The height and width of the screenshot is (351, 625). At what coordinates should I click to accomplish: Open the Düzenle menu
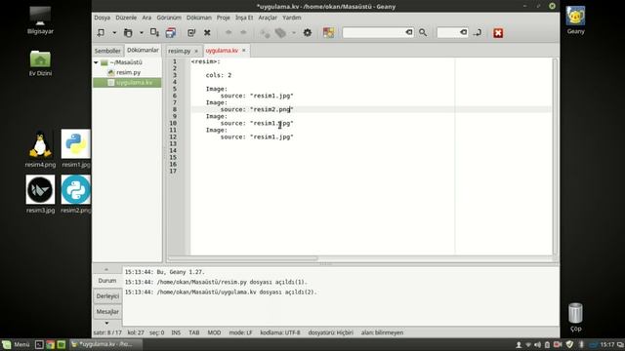click(x=126, y=18)
